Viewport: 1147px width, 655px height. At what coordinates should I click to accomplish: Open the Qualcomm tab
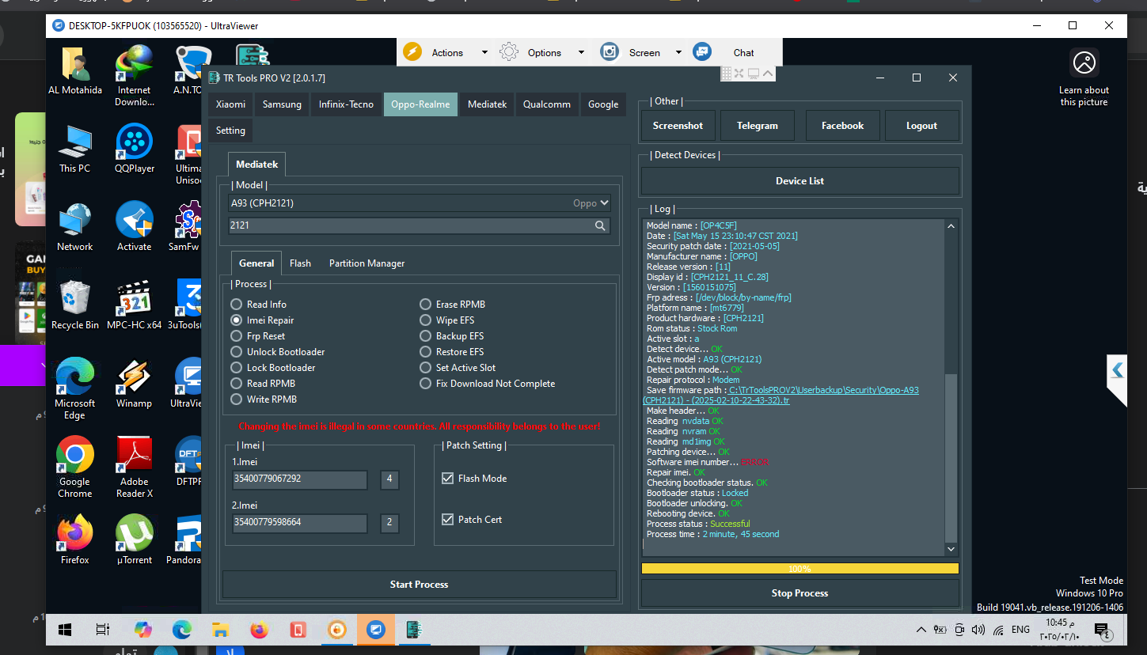[547, 104]
